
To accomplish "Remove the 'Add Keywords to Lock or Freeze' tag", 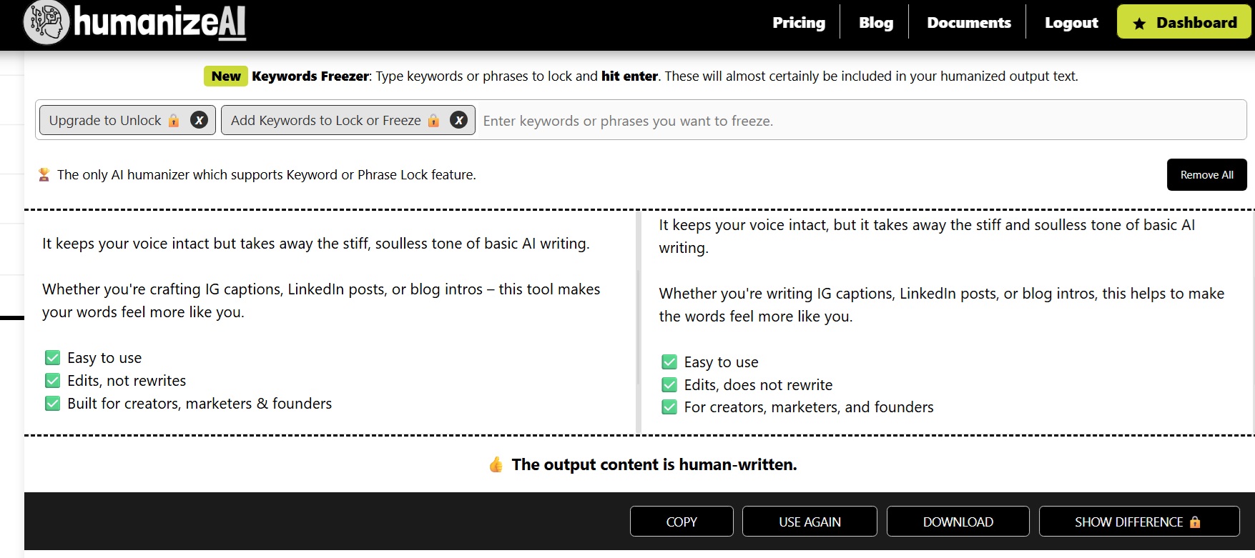I will coord(459,120).
